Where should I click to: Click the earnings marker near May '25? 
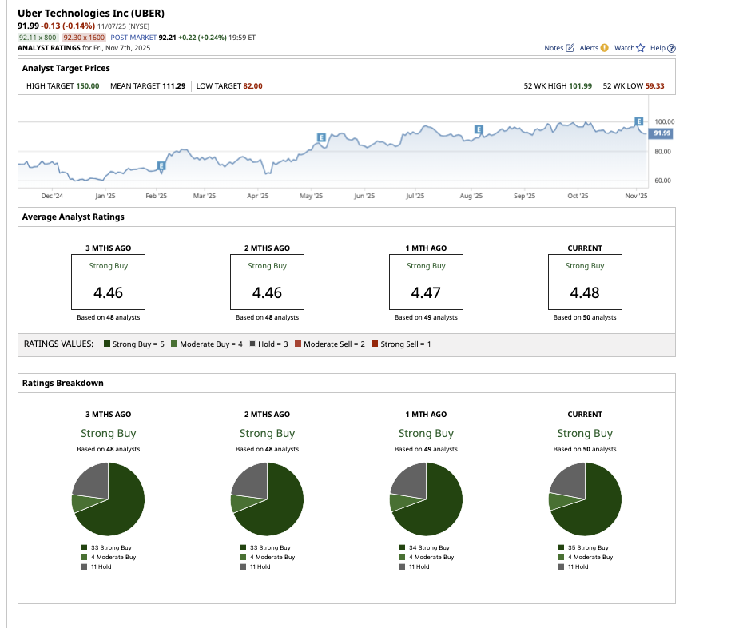click(x=321, y=137)
